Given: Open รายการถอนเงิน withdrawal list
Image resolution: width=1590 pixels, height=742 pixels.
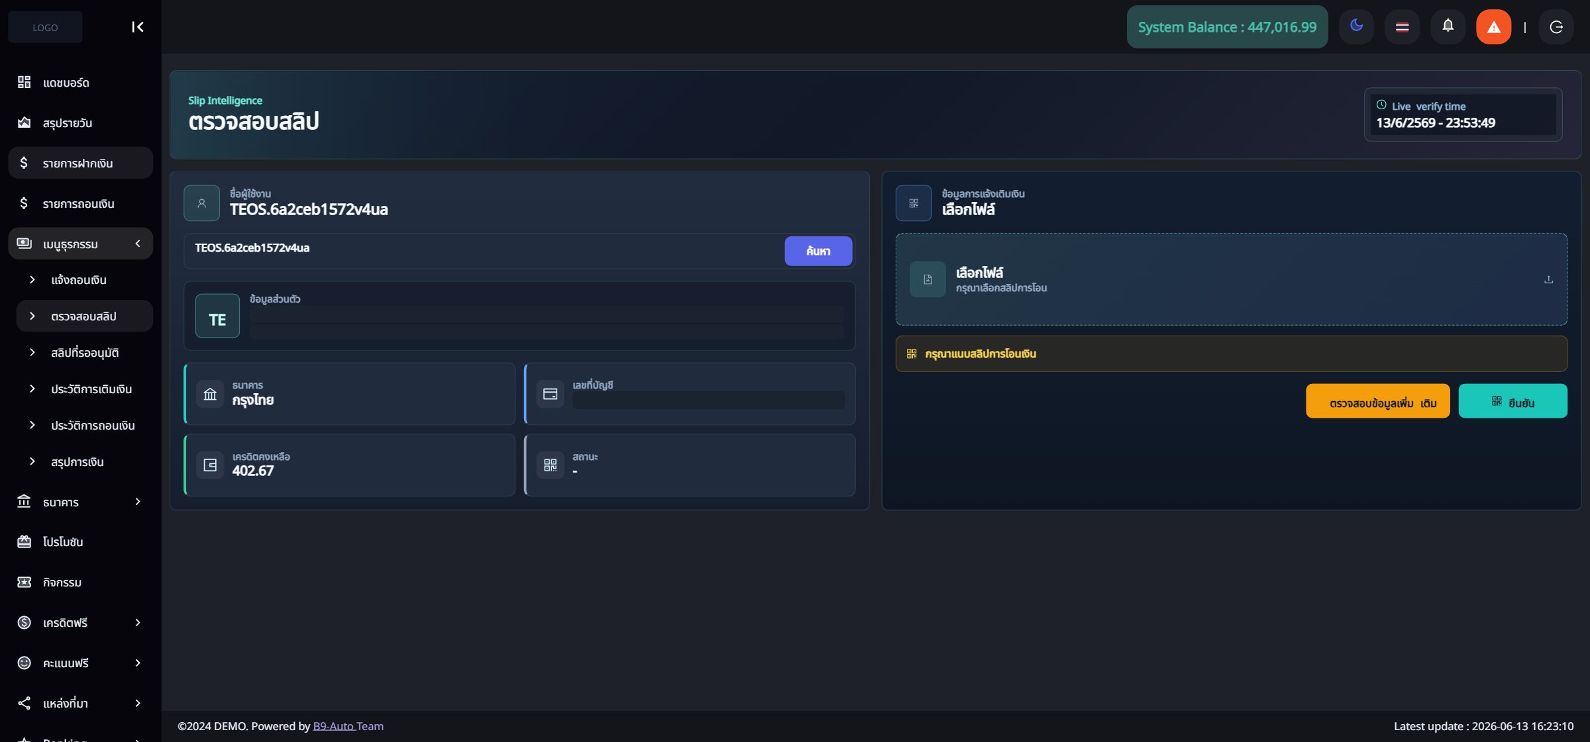Looking at the screenshot, I should pos(80,203).
